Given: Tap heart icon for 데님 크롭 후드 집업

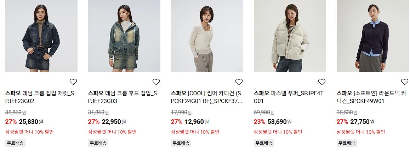Looking at the screenshot, I should click(156, 82).
